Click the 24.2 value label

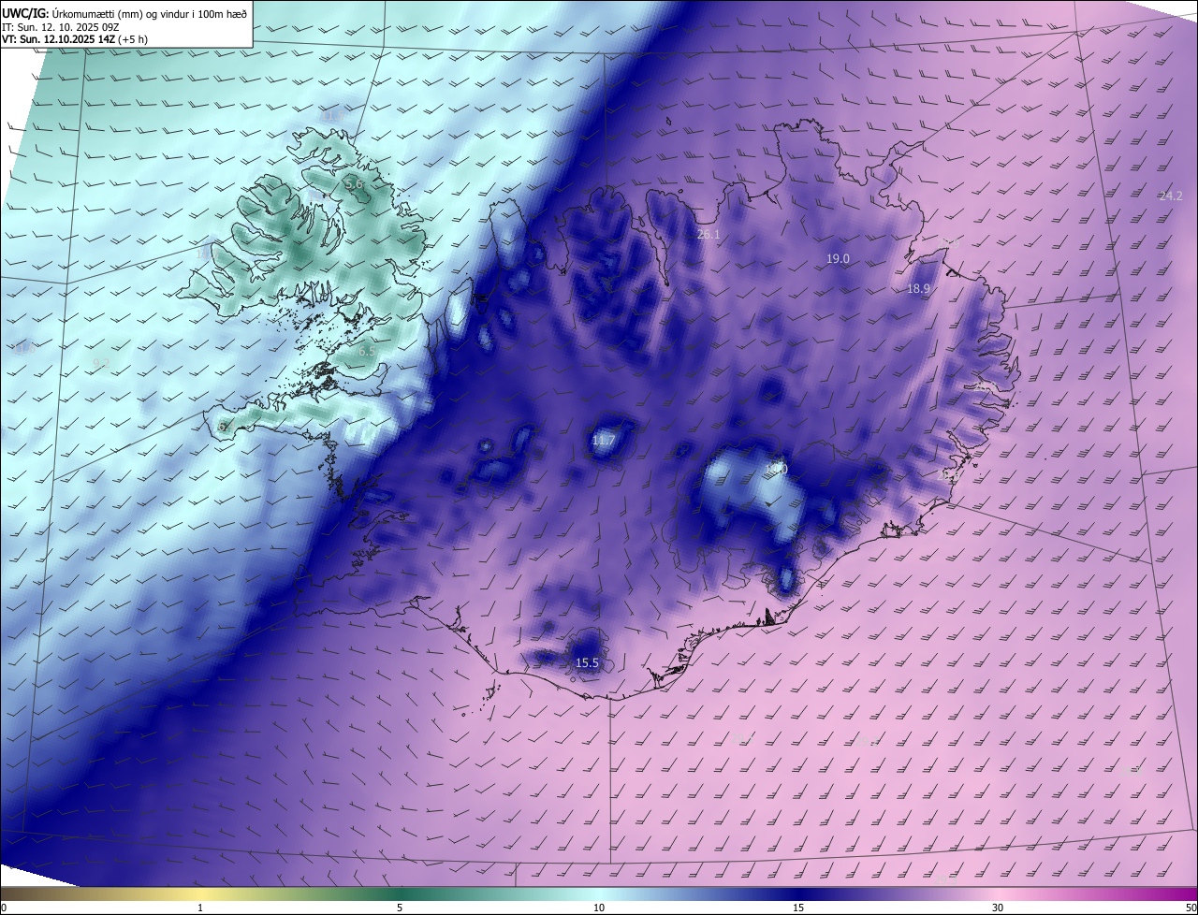1171,196
